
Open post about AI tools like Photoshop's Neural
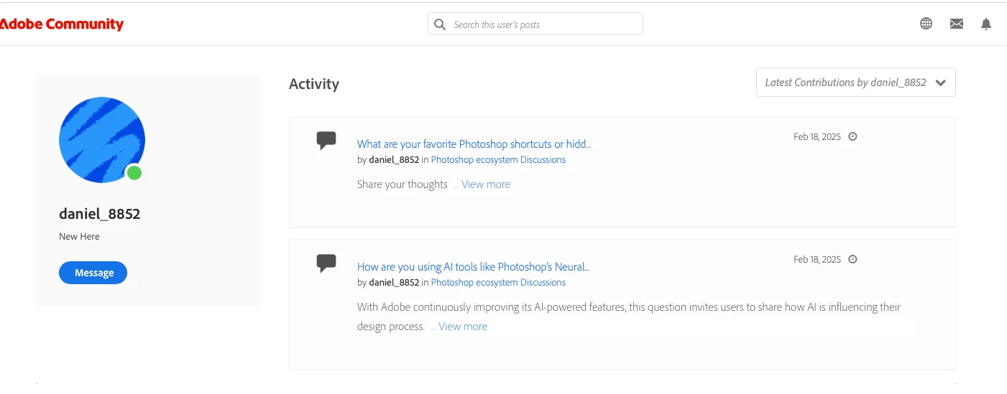[473, 267]
